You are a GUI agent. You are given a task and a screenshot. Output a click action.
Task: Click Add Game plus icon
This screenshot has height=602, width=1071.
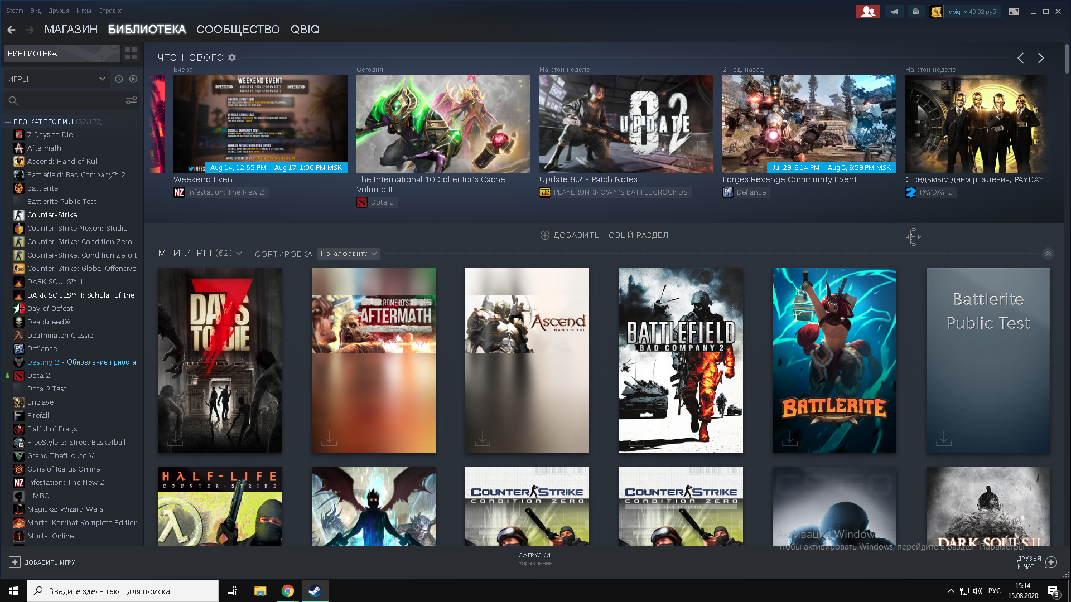[15, 562]
